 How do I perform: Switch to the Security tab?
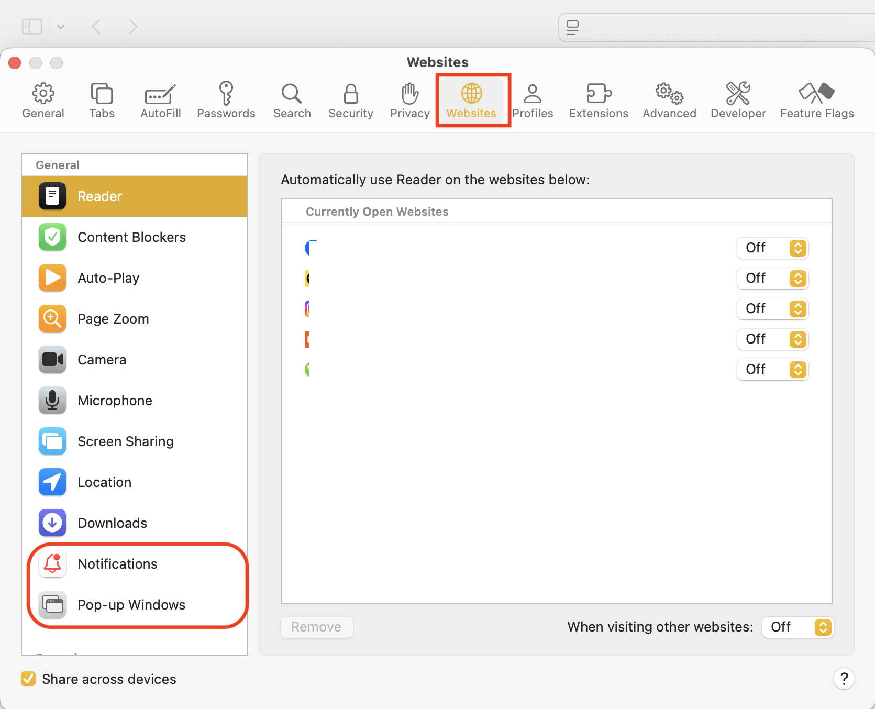coord(350,101)
